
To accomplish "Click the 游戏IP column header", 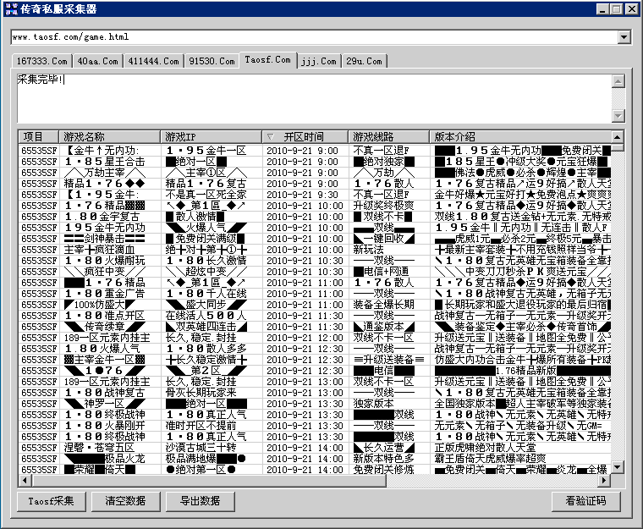I will [211, 136].
